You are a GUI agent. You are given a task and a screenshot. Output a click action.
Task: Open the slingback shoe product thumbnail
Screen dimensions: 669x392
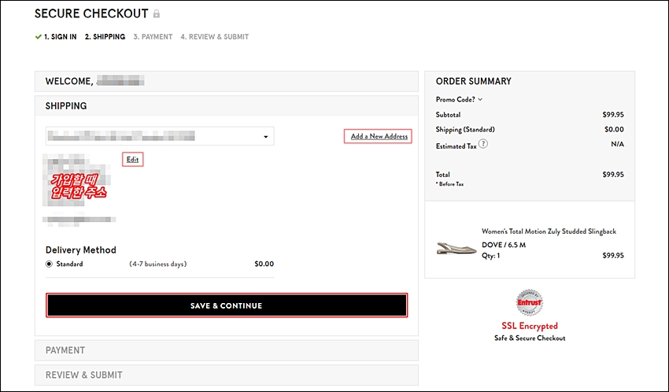pyautogui.click(x=456, y=247)
